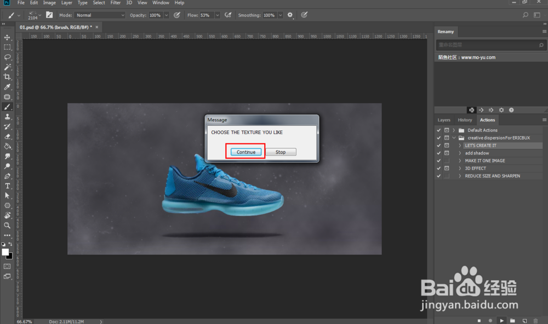Expand the add shadow action
The image size is (548, 324).
click(x=460, y=153)
